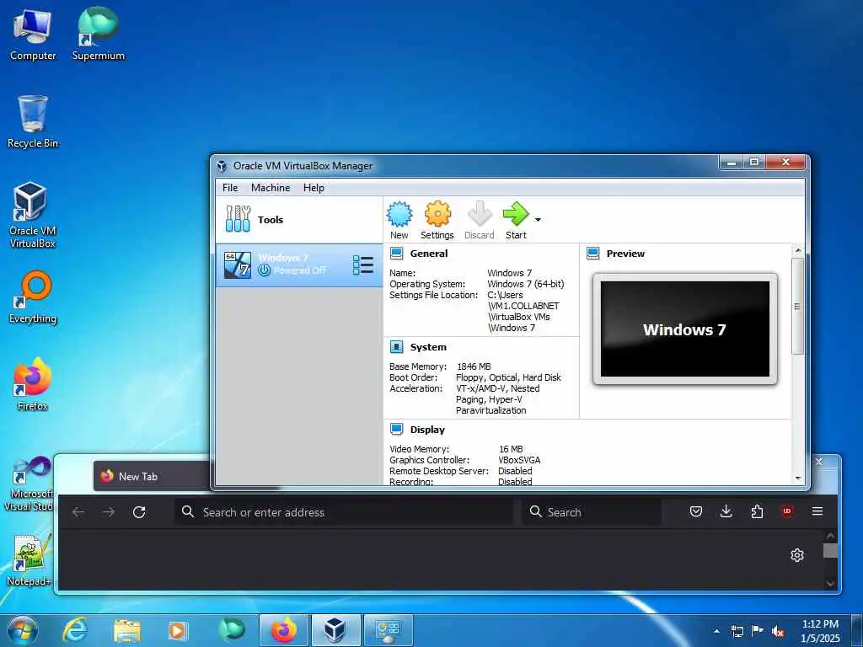Open the media player taskbar icon
Viewport: 863px width, 647px height.
[178, 630]
